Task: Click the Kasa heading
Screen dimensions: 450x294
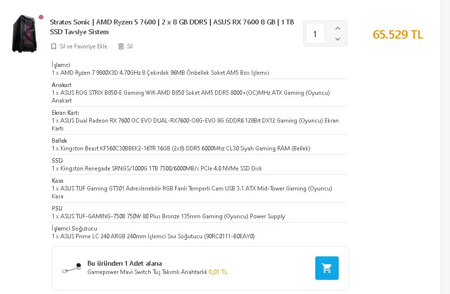Action: click(58, 181)
